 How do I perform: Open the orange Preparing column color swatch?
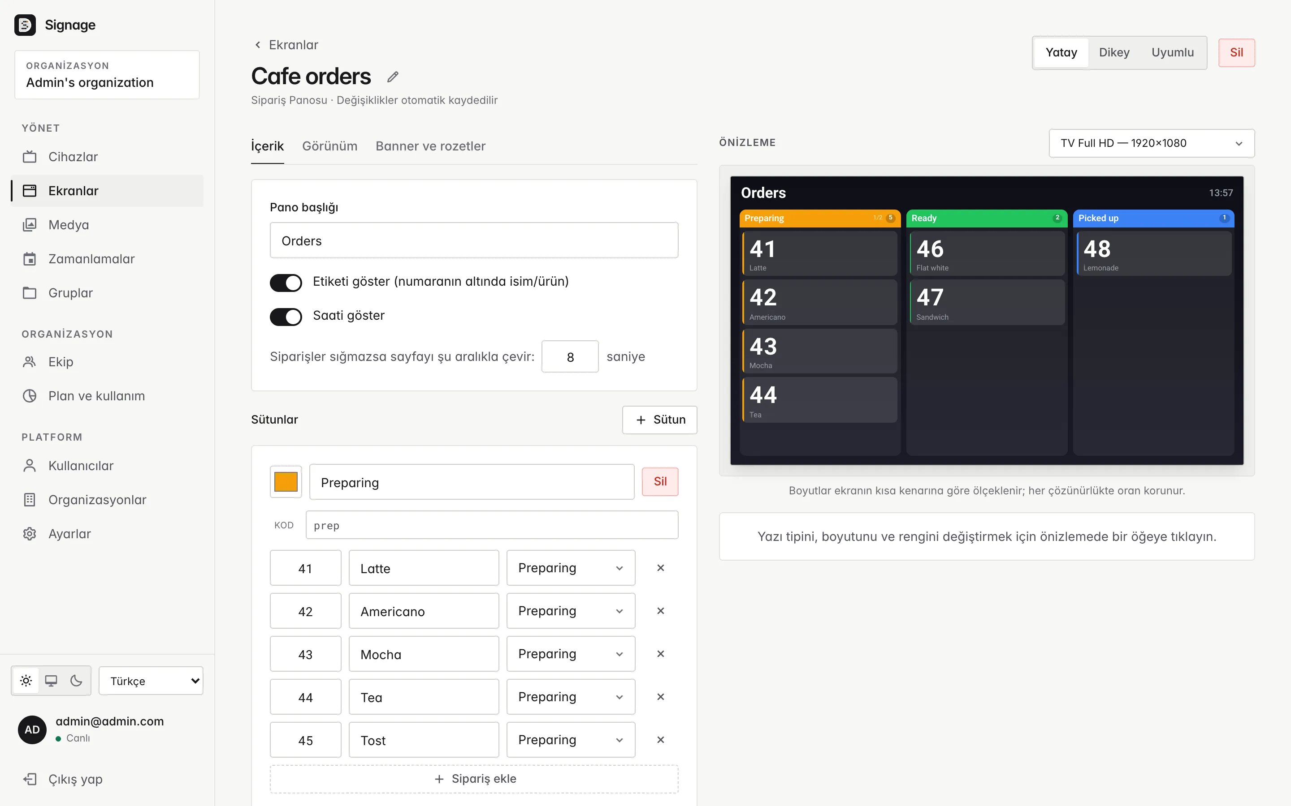point(286,482)
